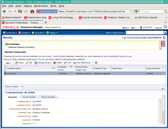Click the Stop loading icon
The width and height of the screenshot is (168, 129).
click(x=26, y=11)
